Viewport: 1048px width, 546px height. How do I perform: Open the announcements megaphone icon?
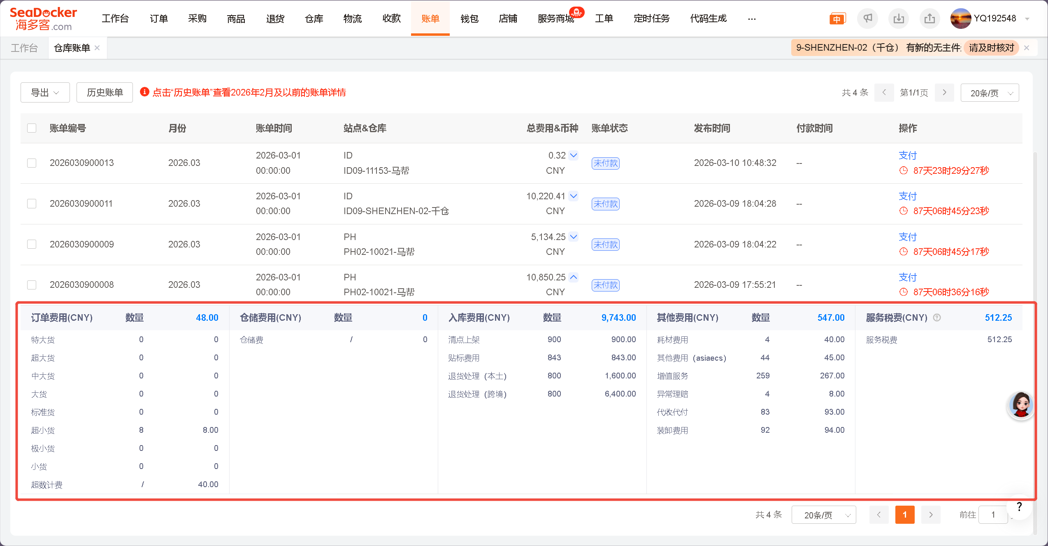pyautogui.click(x=868, y=18)
